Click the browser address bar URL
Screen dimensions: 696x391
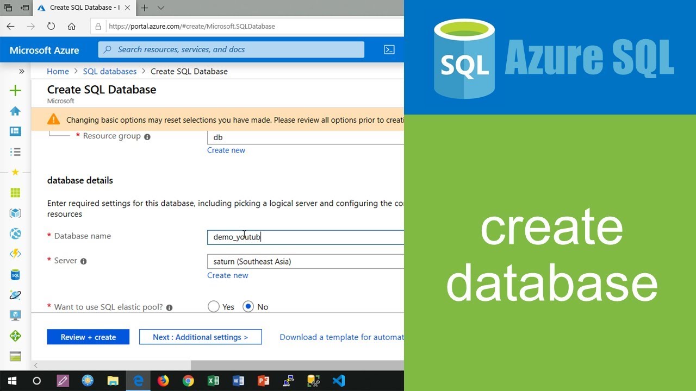click(x=192, y=26)
